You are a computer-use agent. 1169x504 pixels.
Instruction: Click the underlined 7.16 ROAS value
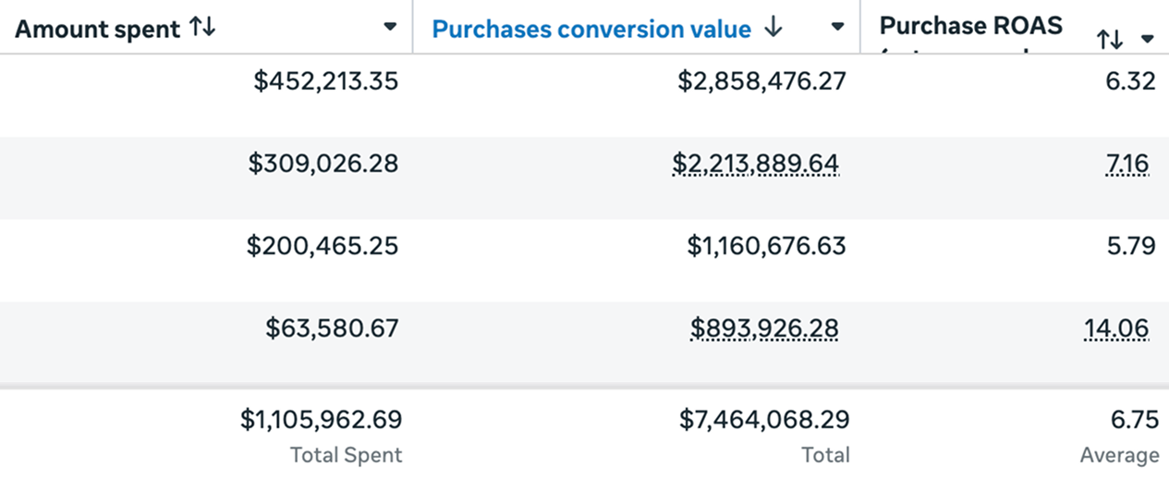coord(1126,165)
